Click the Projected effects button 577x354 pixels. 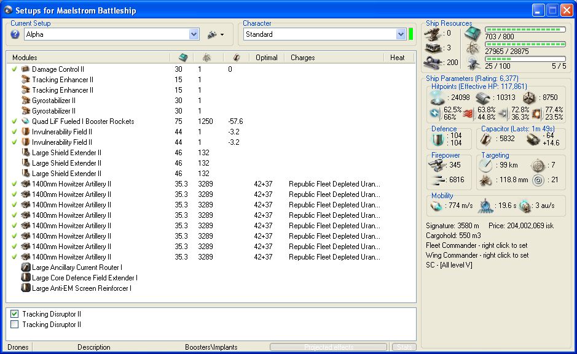(329, 347)
